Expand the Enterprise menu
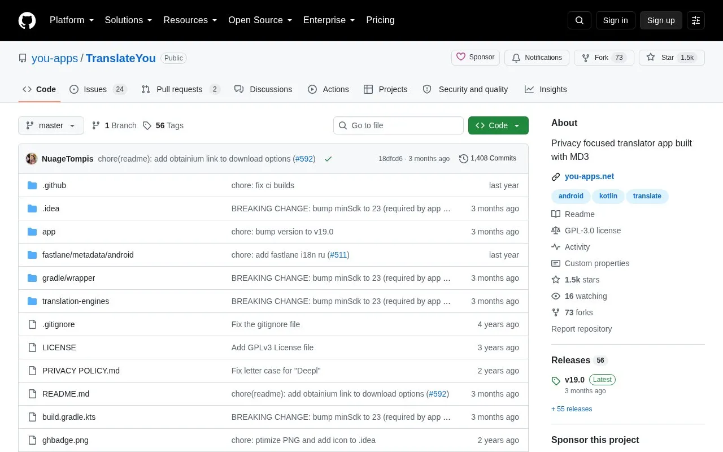 coord(329,20)
